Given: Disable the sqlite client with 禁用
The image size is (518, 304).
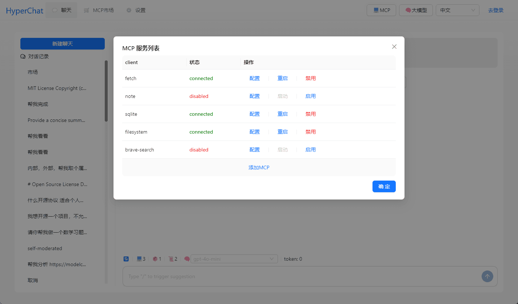Looking at the screenshot, I should [311, 114].
